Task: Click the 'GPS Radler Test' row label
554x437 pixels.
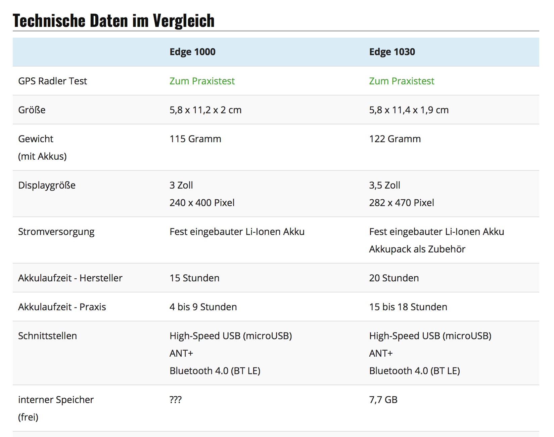Action: click(x=52, y=81)
